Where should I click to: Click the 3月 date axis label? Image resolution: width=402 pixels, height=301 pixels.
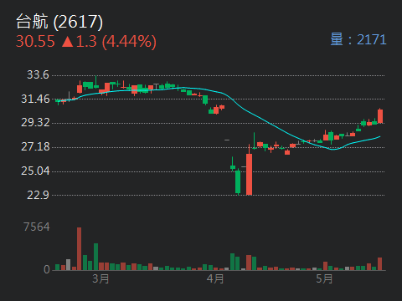coord(100,278)
